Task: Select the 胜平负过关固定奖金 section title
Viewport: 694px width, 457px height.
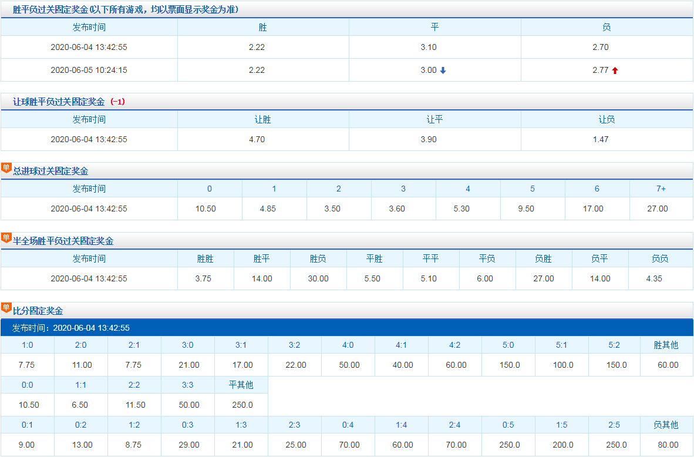Action: 125,10
